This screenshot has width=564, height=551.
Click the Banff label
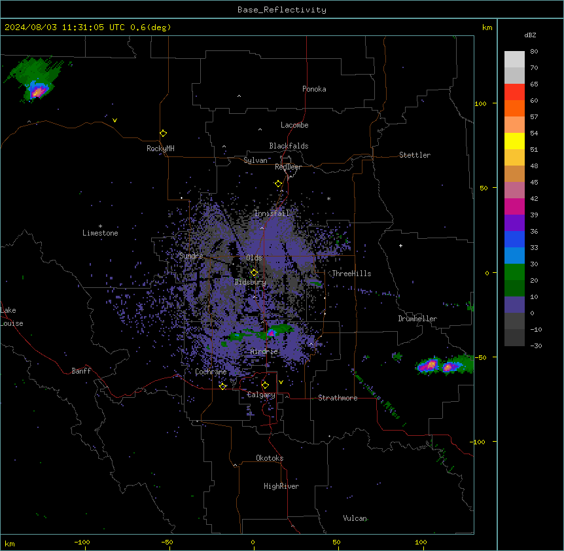81,371
